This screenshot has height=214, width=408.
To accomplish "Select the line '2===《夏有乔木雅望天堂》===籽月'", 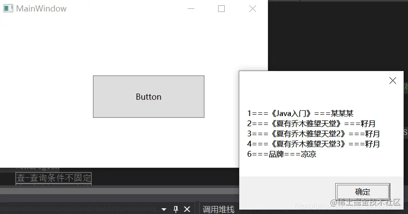I will pos(311,124).
